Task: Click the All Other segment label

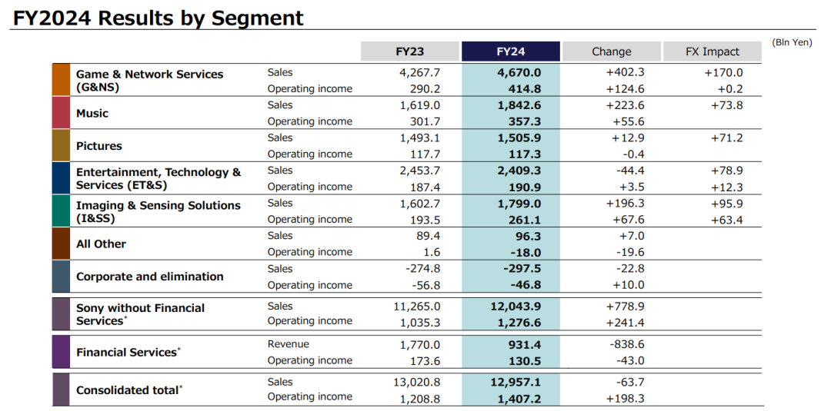Action: point(102,244)
